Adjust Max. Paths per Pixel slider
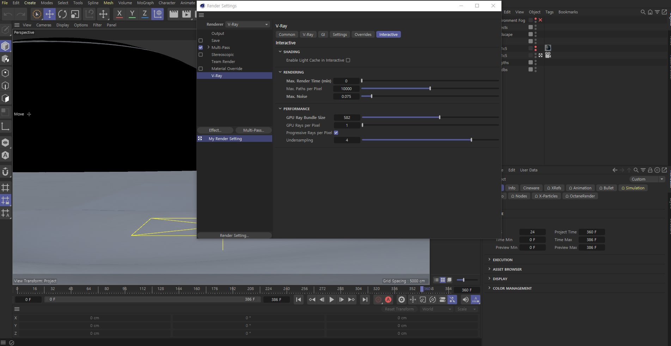Image resolution: width=671 pixels, height=346 pixels. (430, 88)
